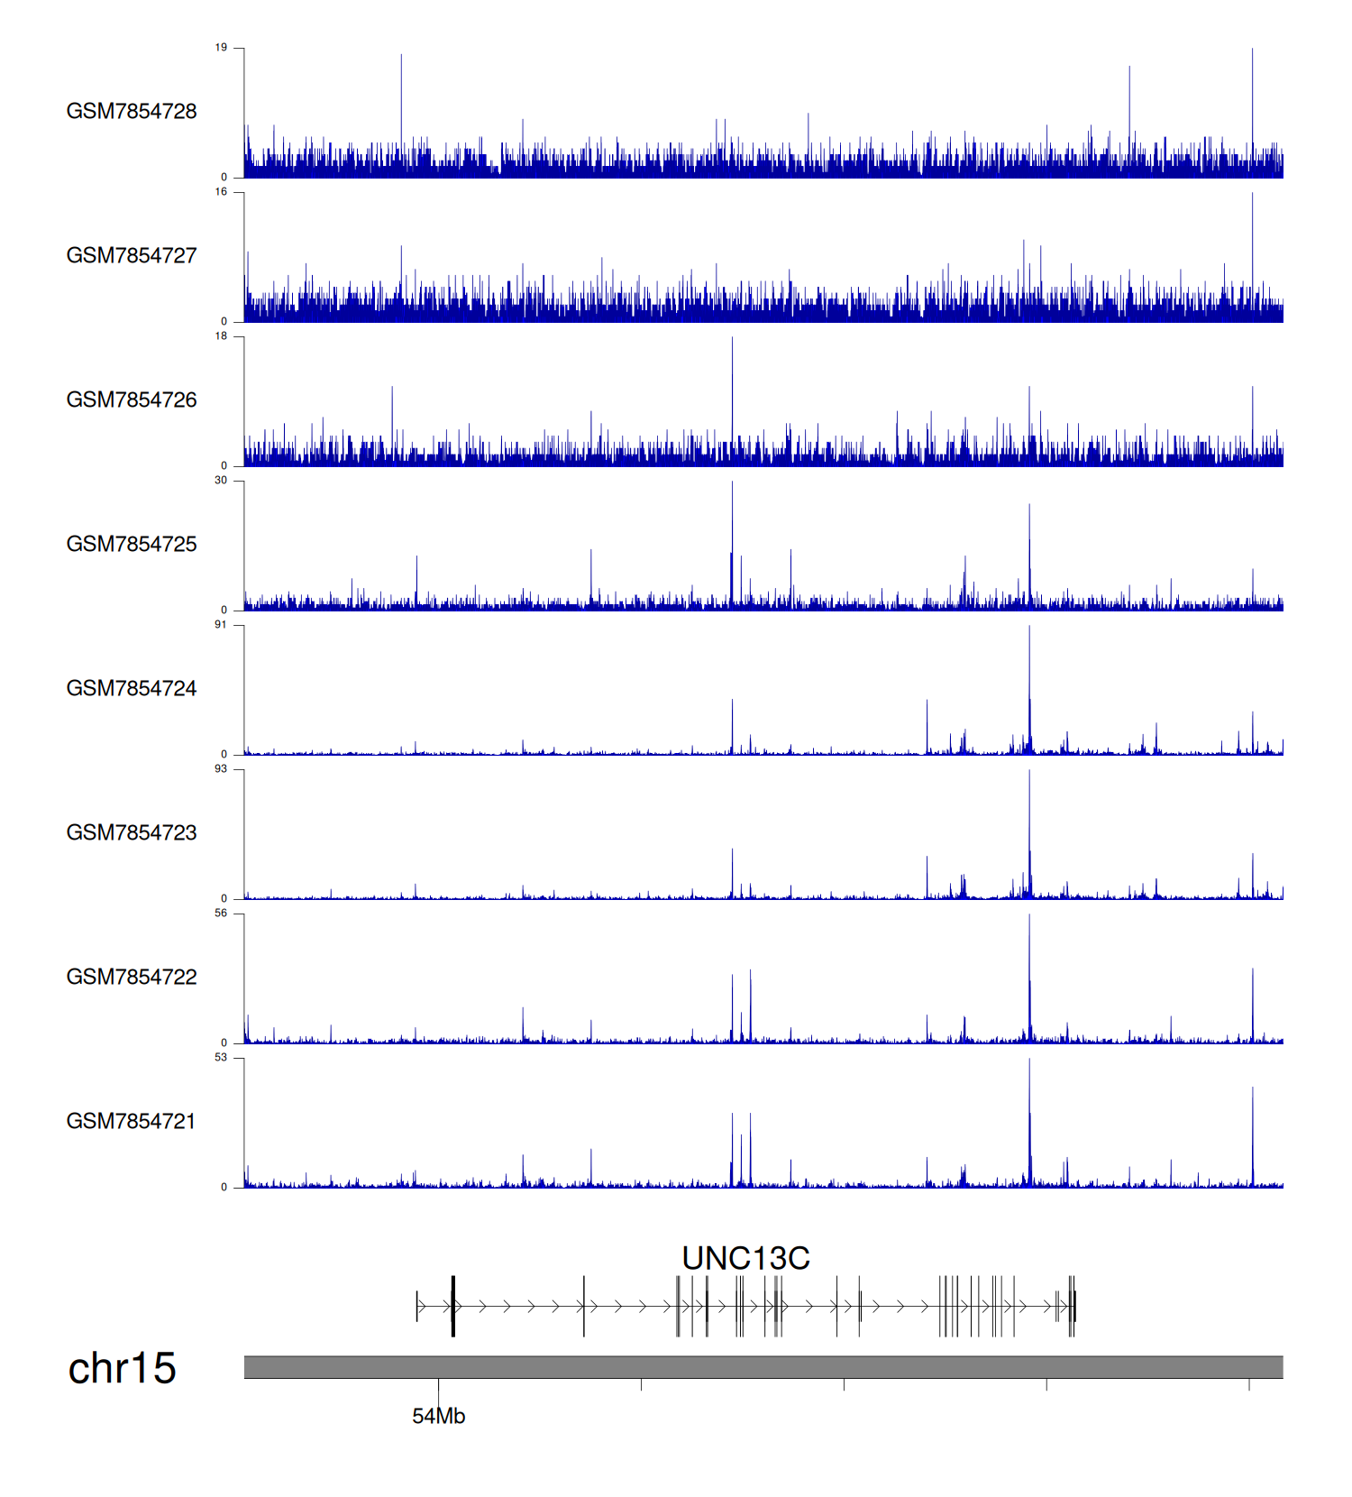Click the gray chromosome ideogram bar
This screenshot has width=1352, height=1497.
pyautogui.click(x=763, y=1367)
